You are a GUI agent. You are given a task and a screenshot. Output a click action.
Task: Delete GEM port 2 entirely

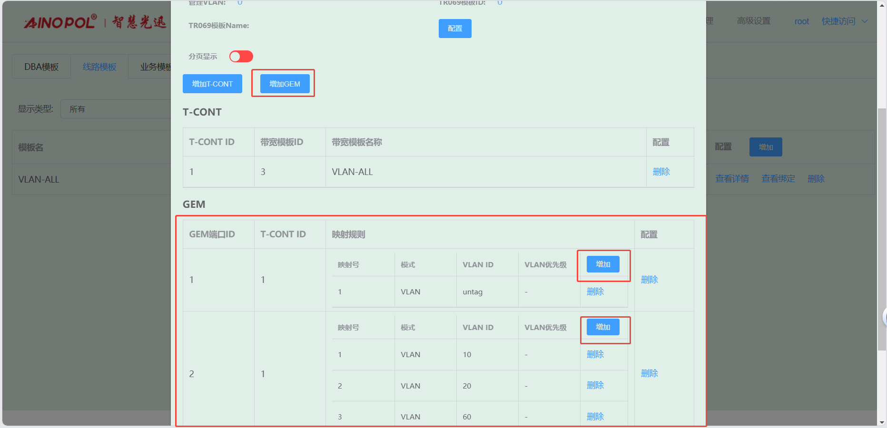pos(649,373)
